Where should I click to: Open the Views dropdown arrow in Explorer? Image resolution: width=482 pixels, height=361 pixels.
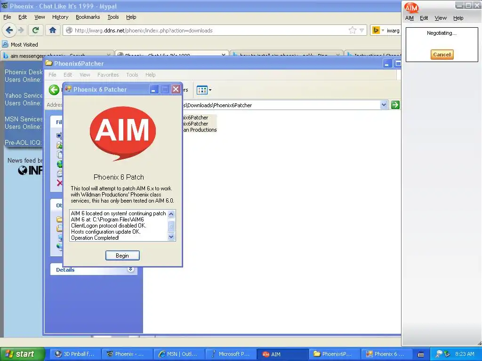(x=210, y=90)
